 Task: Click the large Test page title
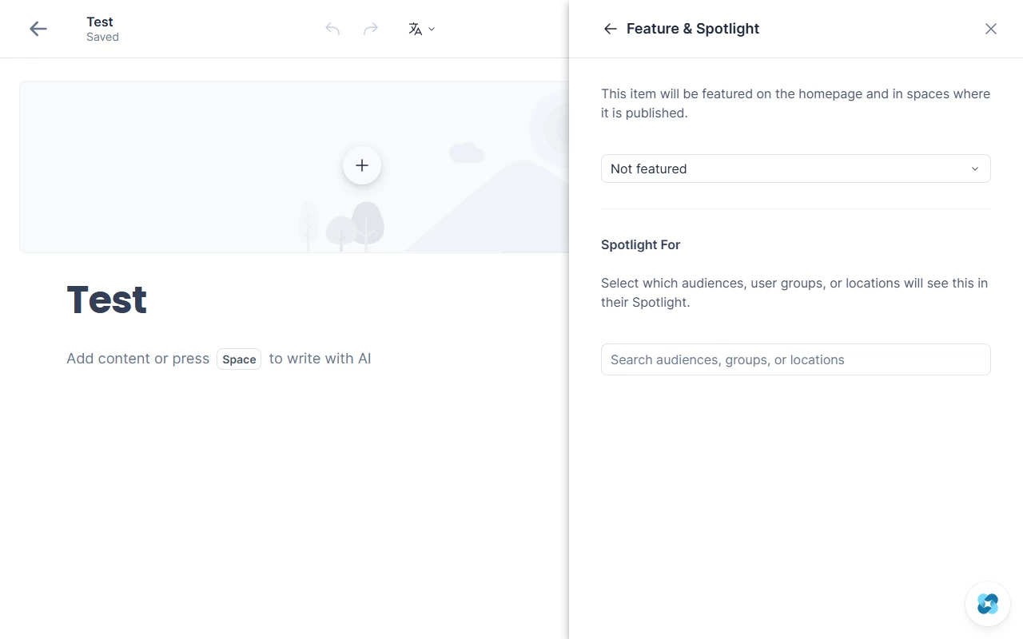pos(107,300)
